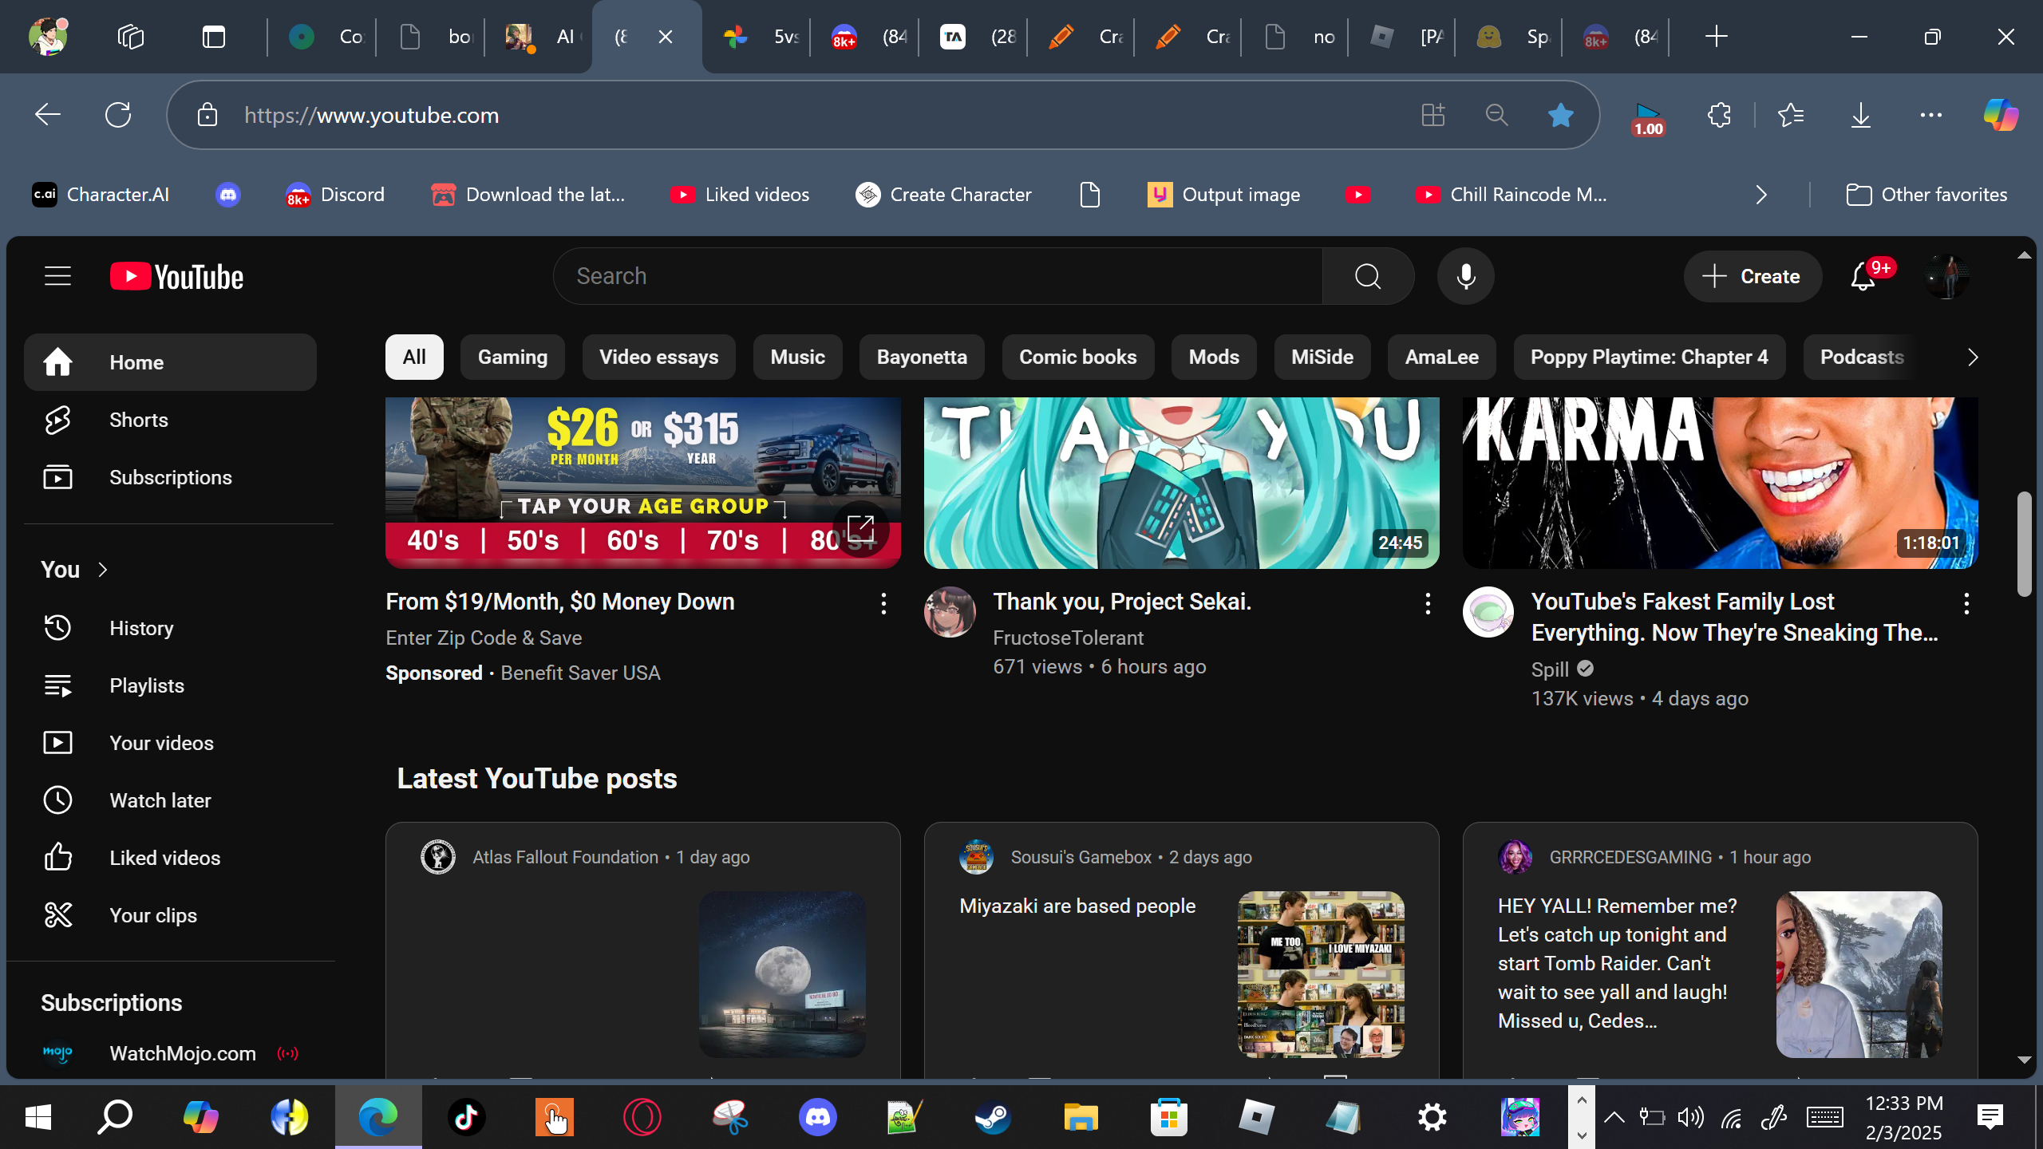Image resolution: width=2043 pixels, height=1149 pixels.
Task: Open the Opera browser from taskbar
Action: (642, 1117)
